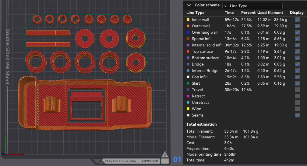This screenshot has height=166, width=307.
Task: Click the green Skirt color icon
Action: point(188,83)
